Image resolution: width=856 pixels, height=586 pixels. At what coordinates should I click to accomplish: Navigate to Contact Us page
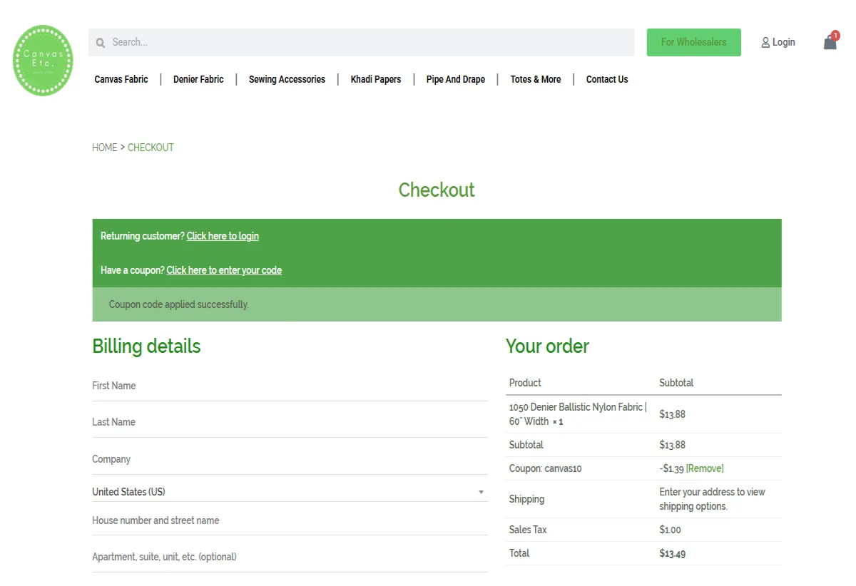click(607, 79)
